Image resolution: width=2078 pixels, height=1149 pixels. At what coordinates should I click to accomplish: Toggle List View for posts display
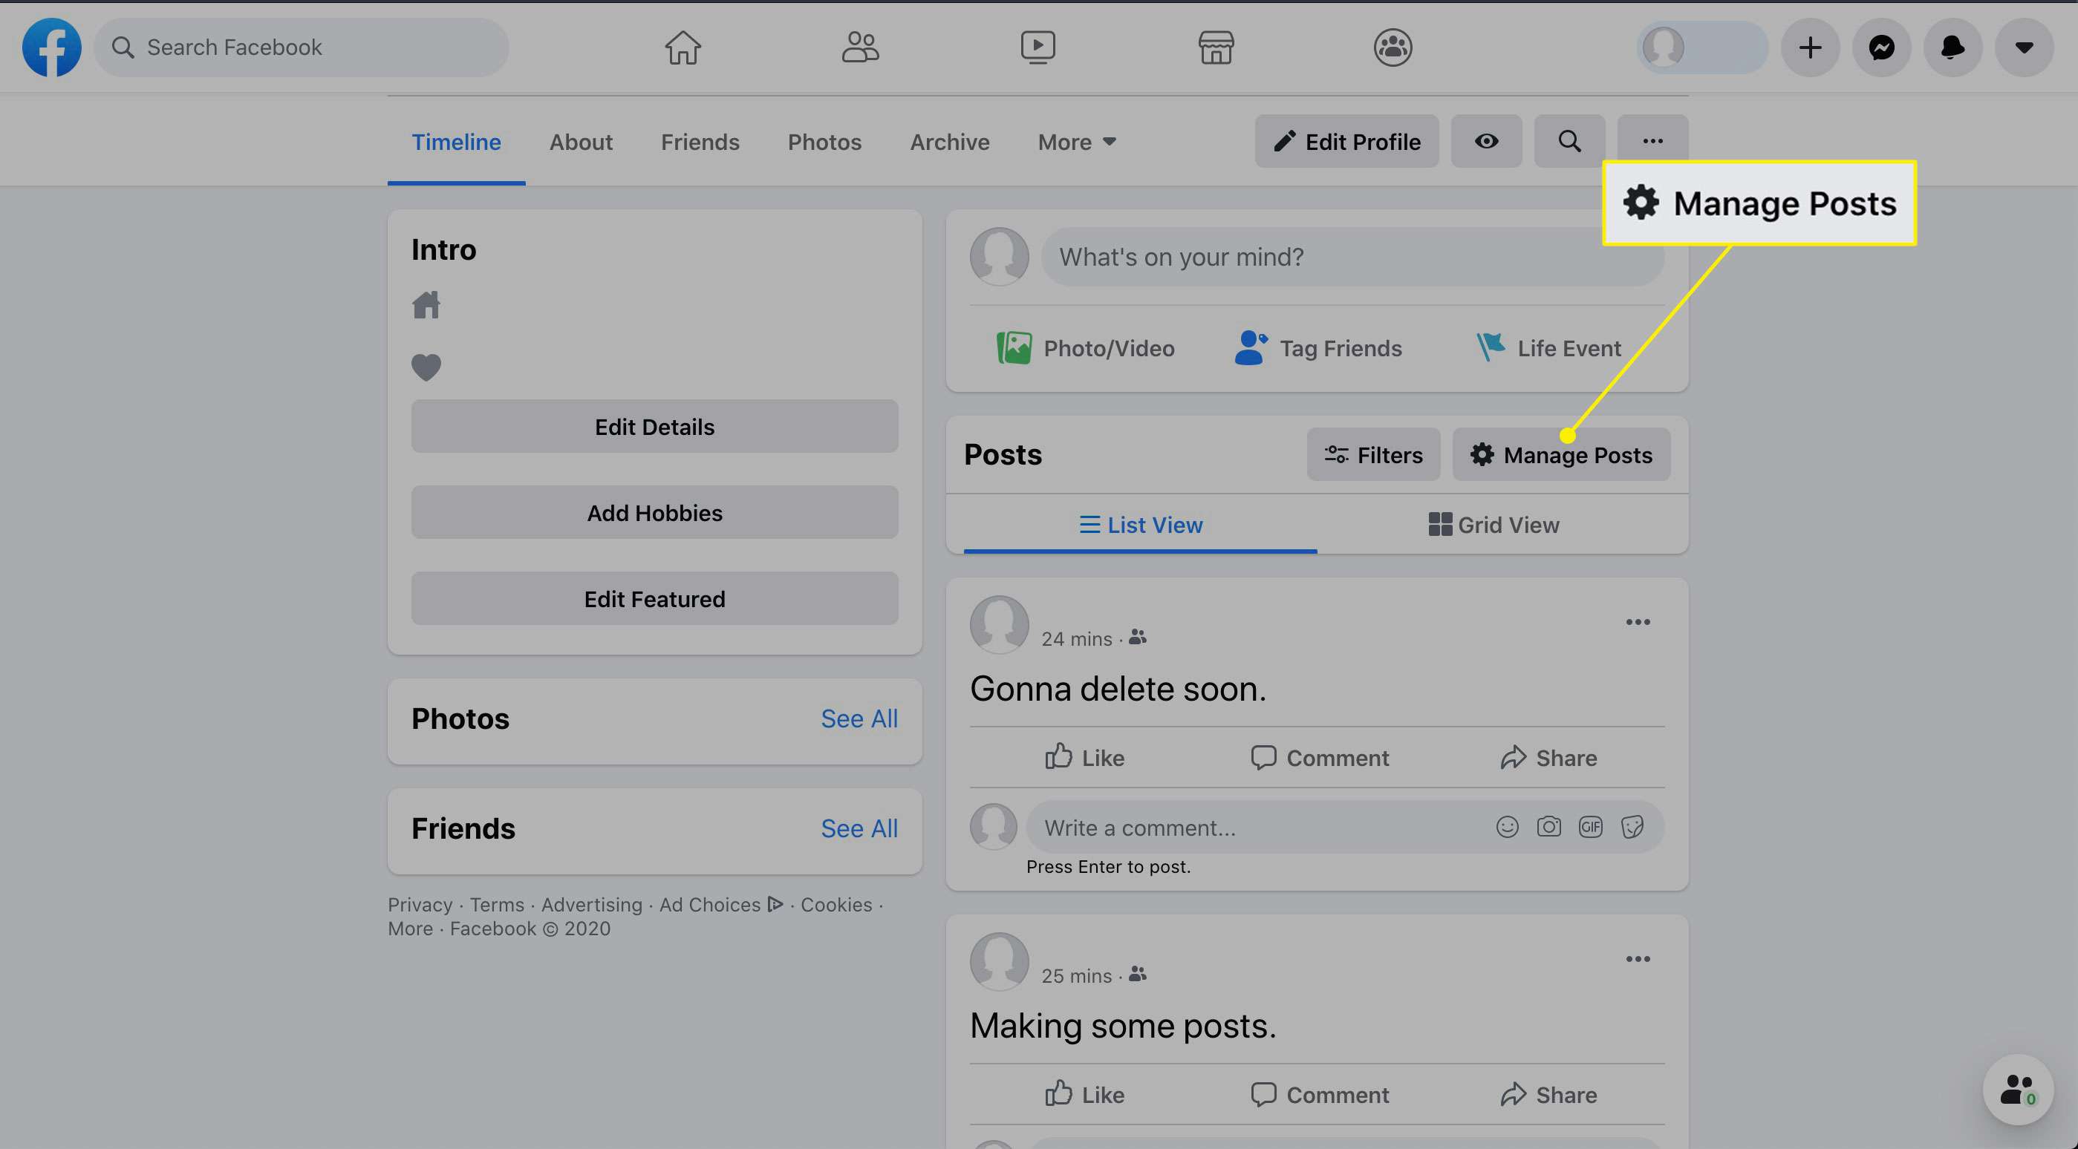pyautogui.click(x=1139, y=523)
